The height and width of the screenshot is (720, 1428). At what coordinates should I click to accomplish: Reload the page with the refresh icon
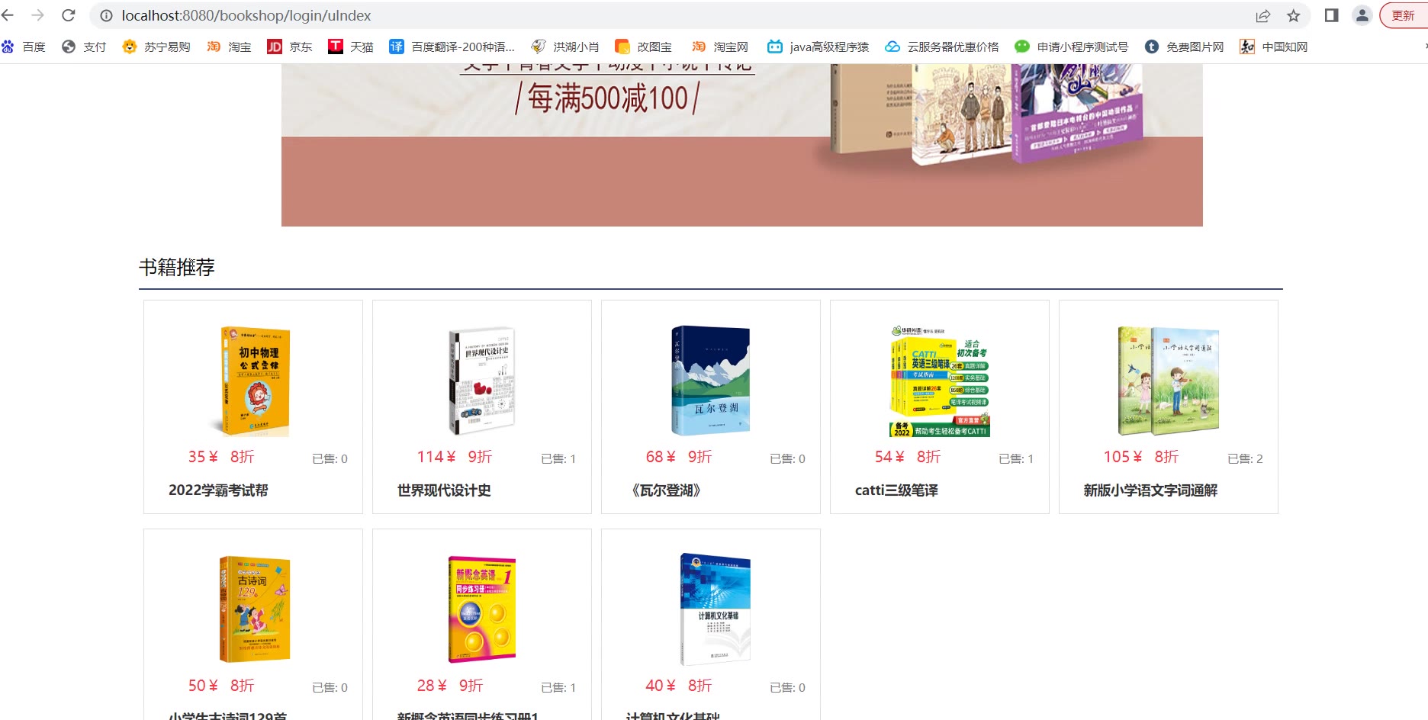[x=69, y=15]
